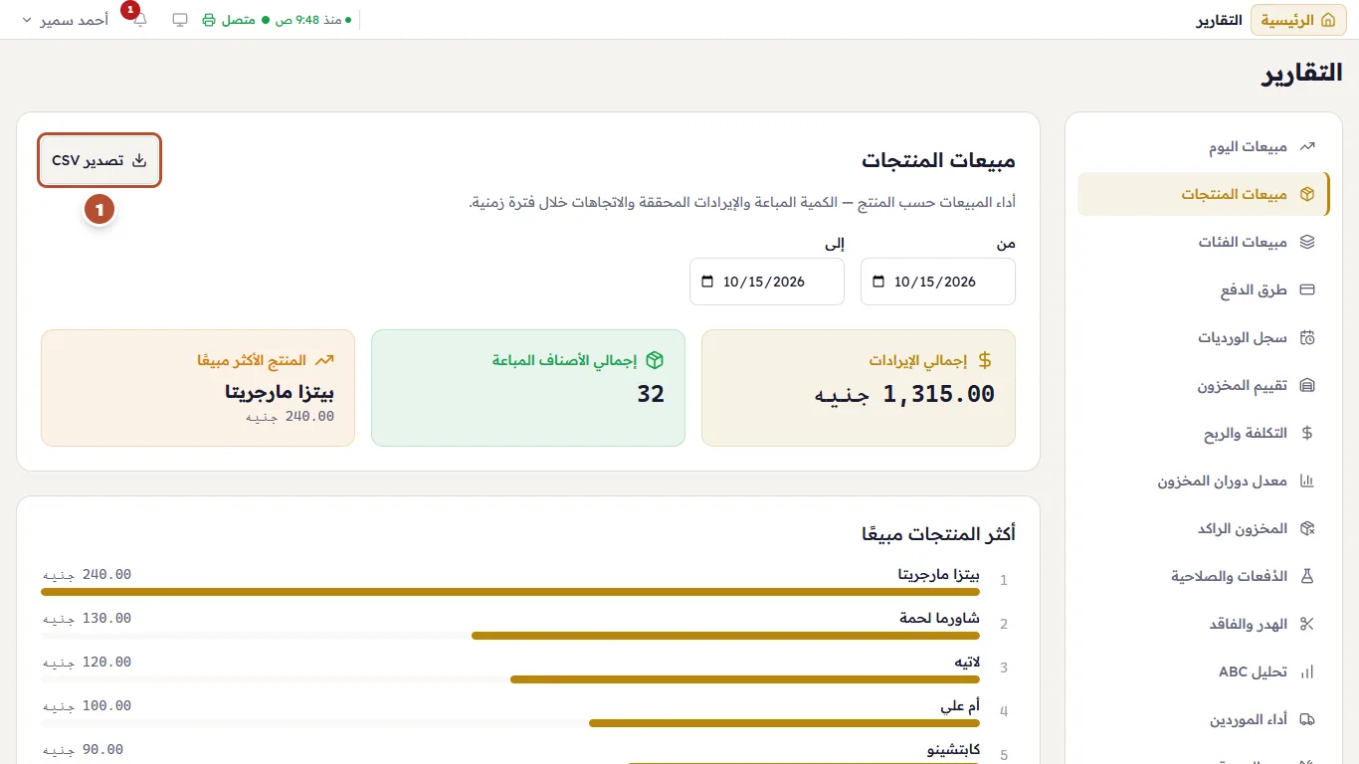Click إجمالي الإيرادات revenue card
The image size is (1359, 764).
tap(859, 388)
